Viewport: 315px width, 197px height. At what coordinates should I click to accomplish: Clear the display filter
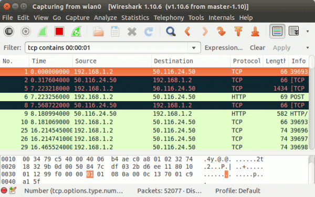tap(258, 48)
